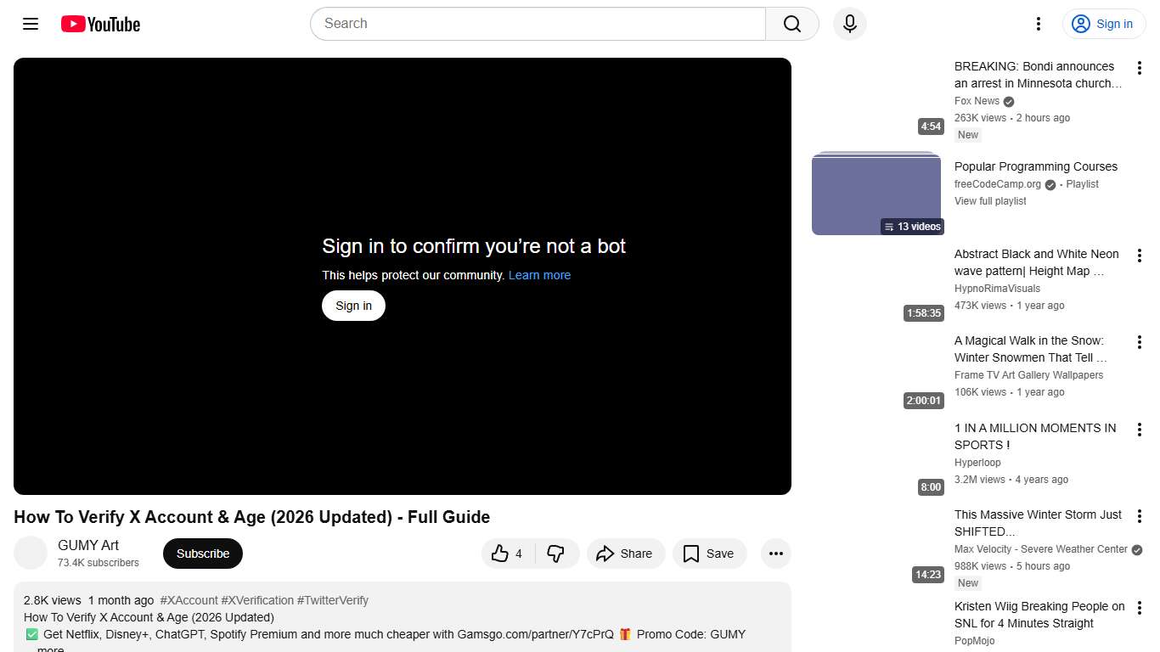The width and height of the screenshot is (1160, 652).
Task: Open options menu for the Fox News video
Action: [x=1140, y=66]
